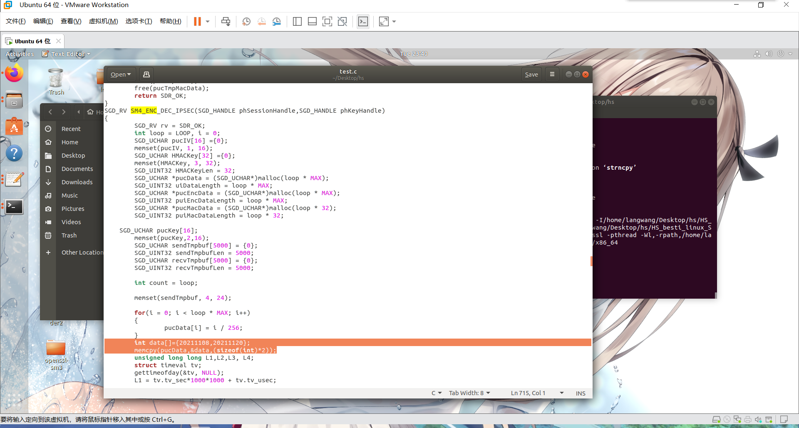Open the gedit hamburger menu
799x428 pixels.
tap(552, 74)
